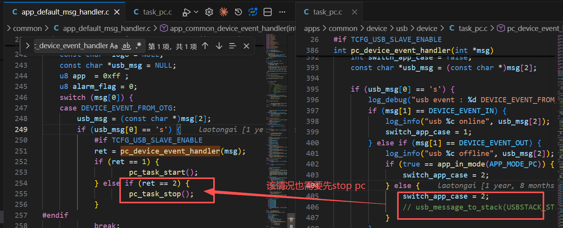Click the blue diff sync icon
This screenshot has width=563, height=228.
coord(253,12)
